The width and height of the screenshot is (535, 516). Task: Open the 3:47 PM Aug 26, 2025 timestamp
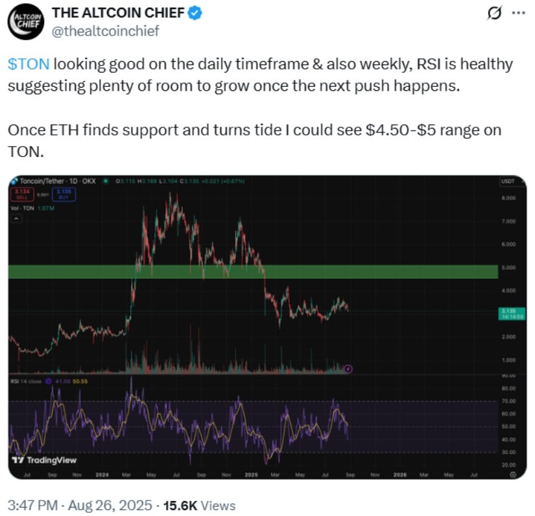[x=80, y=505]
